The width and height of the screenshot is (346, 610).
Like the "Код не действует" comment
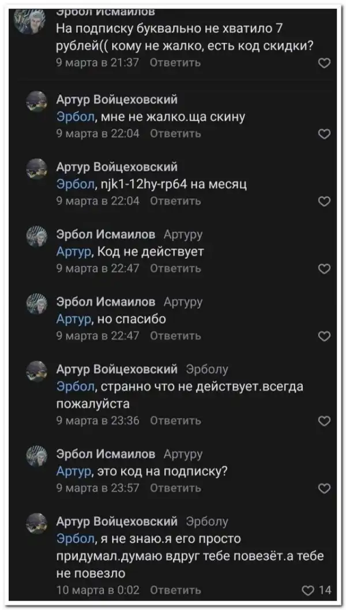click(x=325, y=269)
